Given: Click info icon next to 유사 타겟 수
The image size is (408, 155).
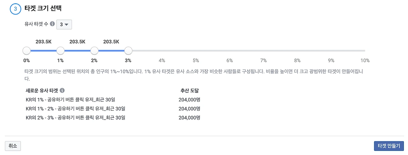Looking at the screenshot, I should [53, 24].
